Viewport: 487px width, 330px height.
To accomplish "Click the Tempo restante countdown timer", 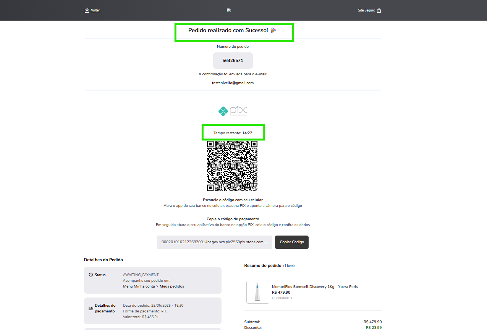I will coord(233,133).
